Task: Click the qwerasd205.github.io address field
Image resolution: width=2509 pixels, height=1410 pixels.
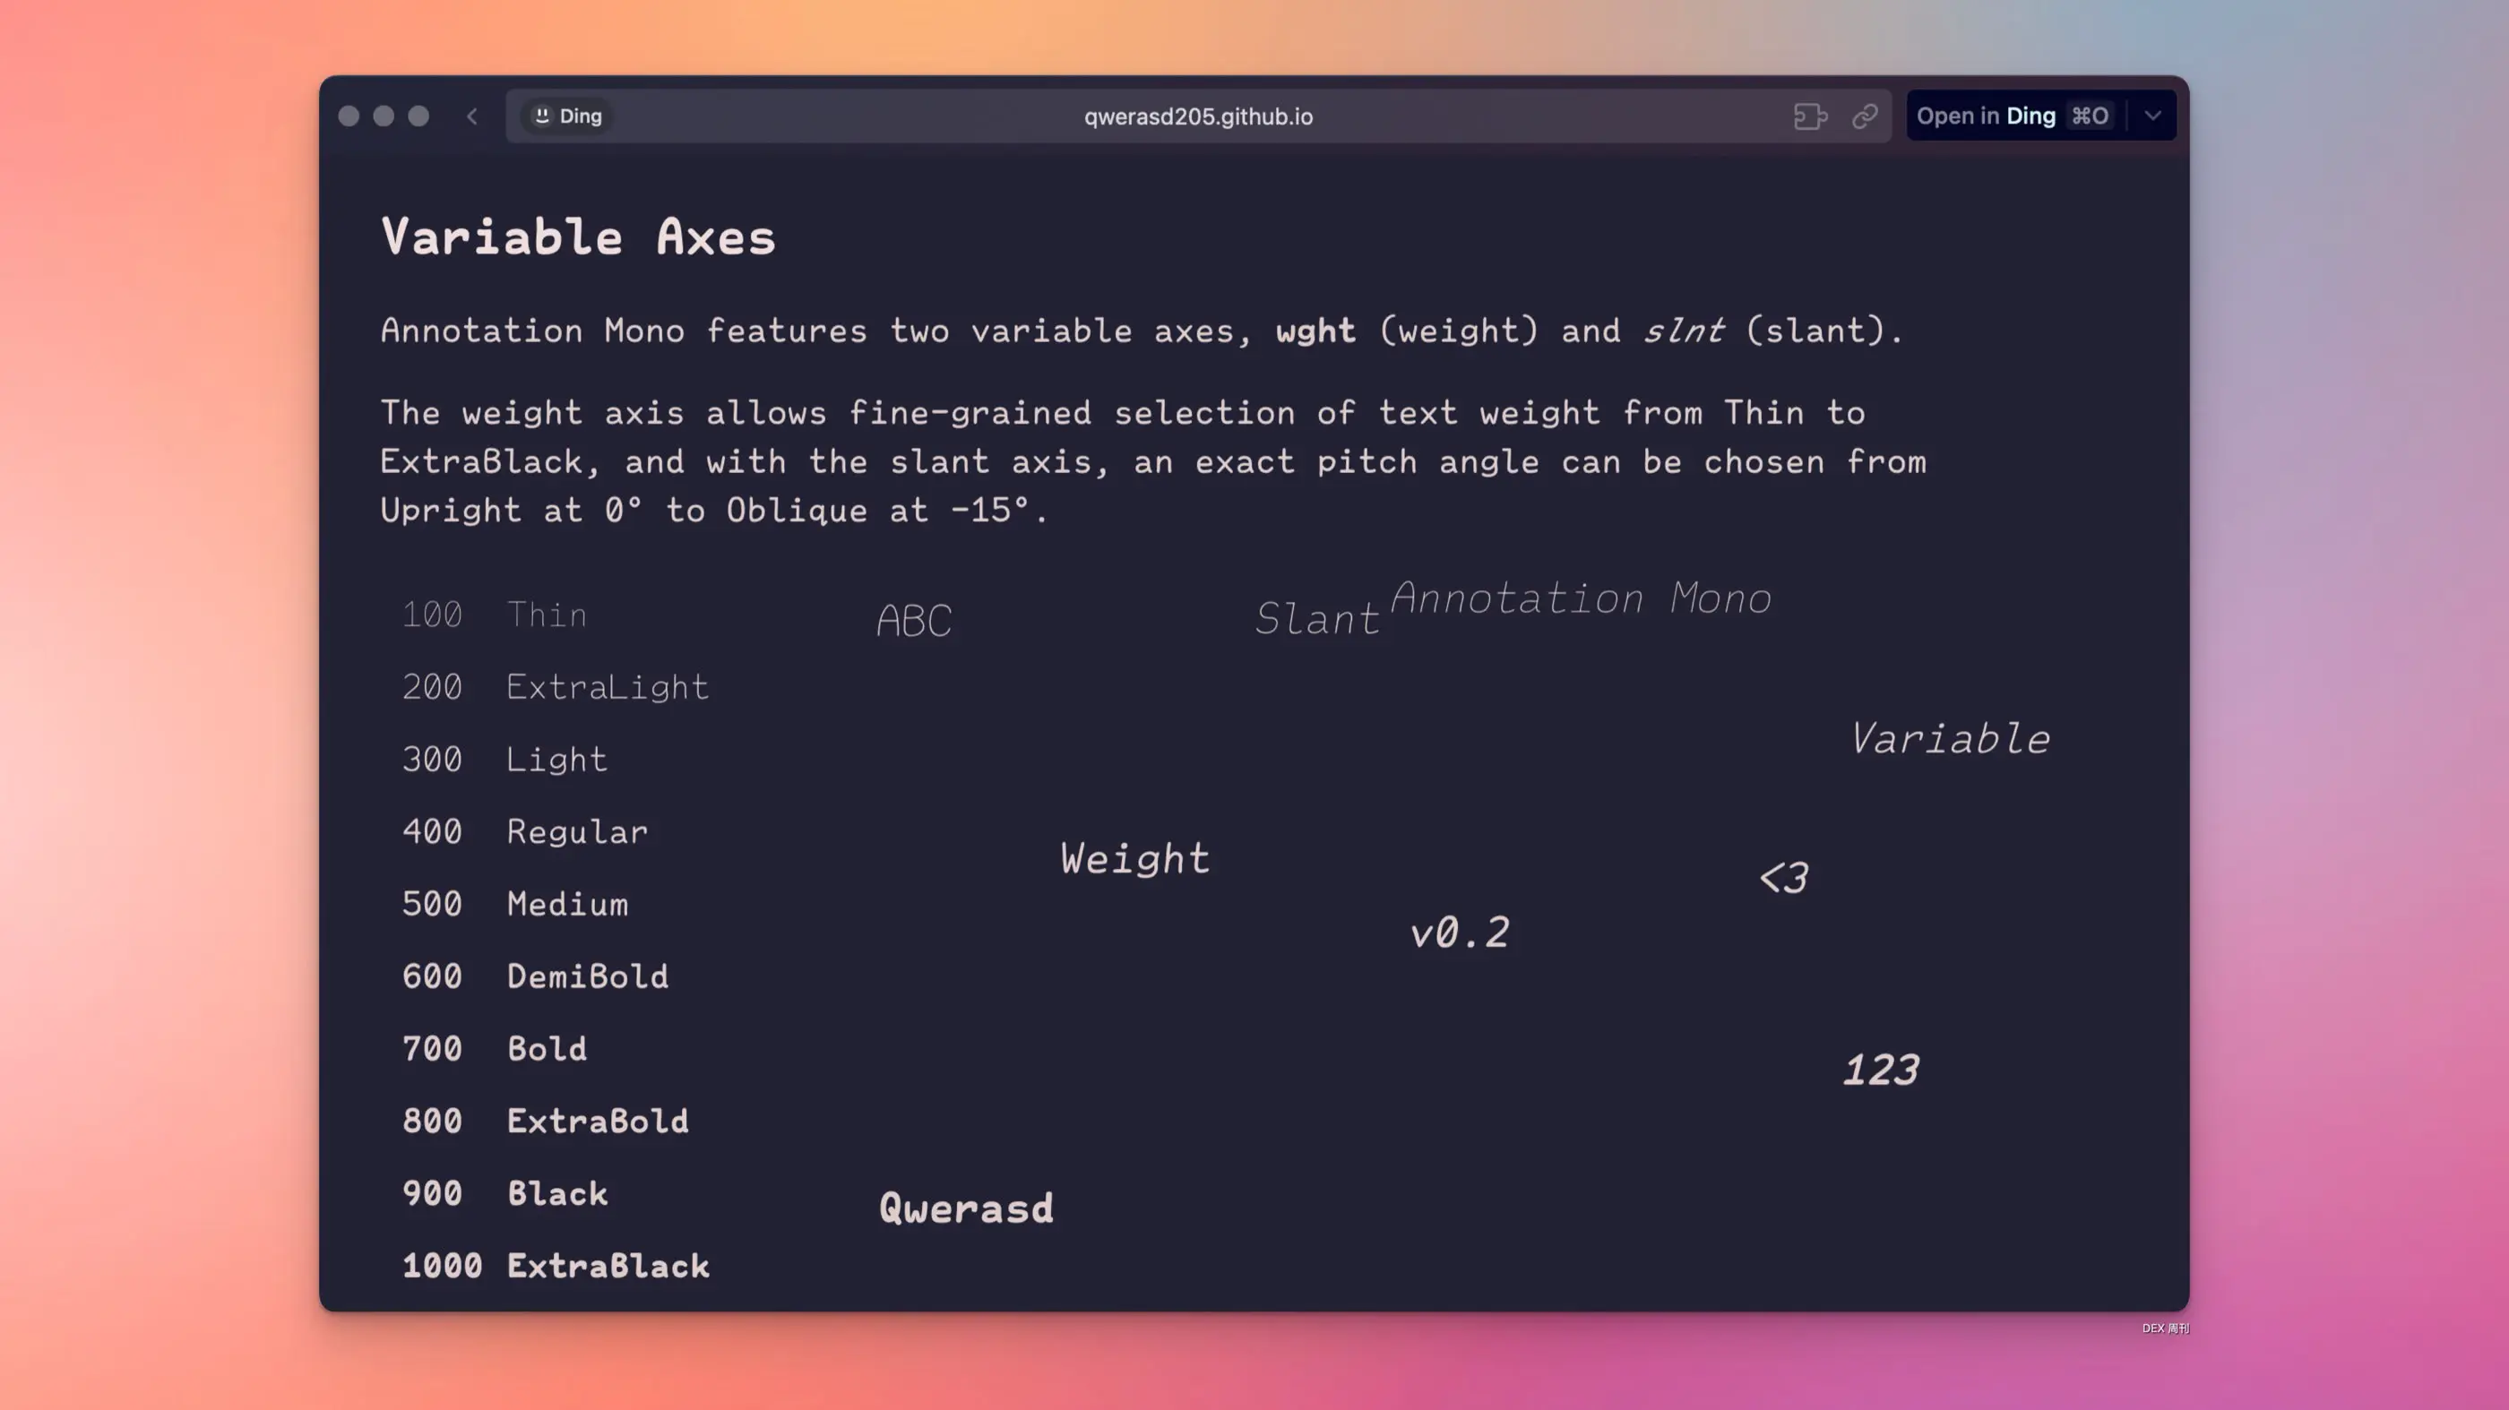Action: click(x=1197, y=116)
